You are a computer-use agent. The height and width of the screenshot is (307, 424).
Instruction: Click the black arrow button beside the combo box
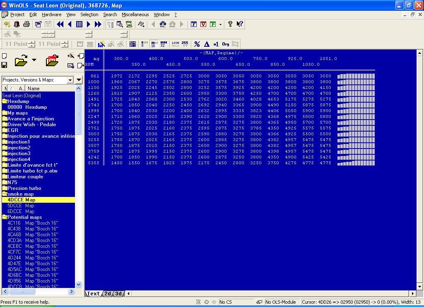(x=79, y=80)
